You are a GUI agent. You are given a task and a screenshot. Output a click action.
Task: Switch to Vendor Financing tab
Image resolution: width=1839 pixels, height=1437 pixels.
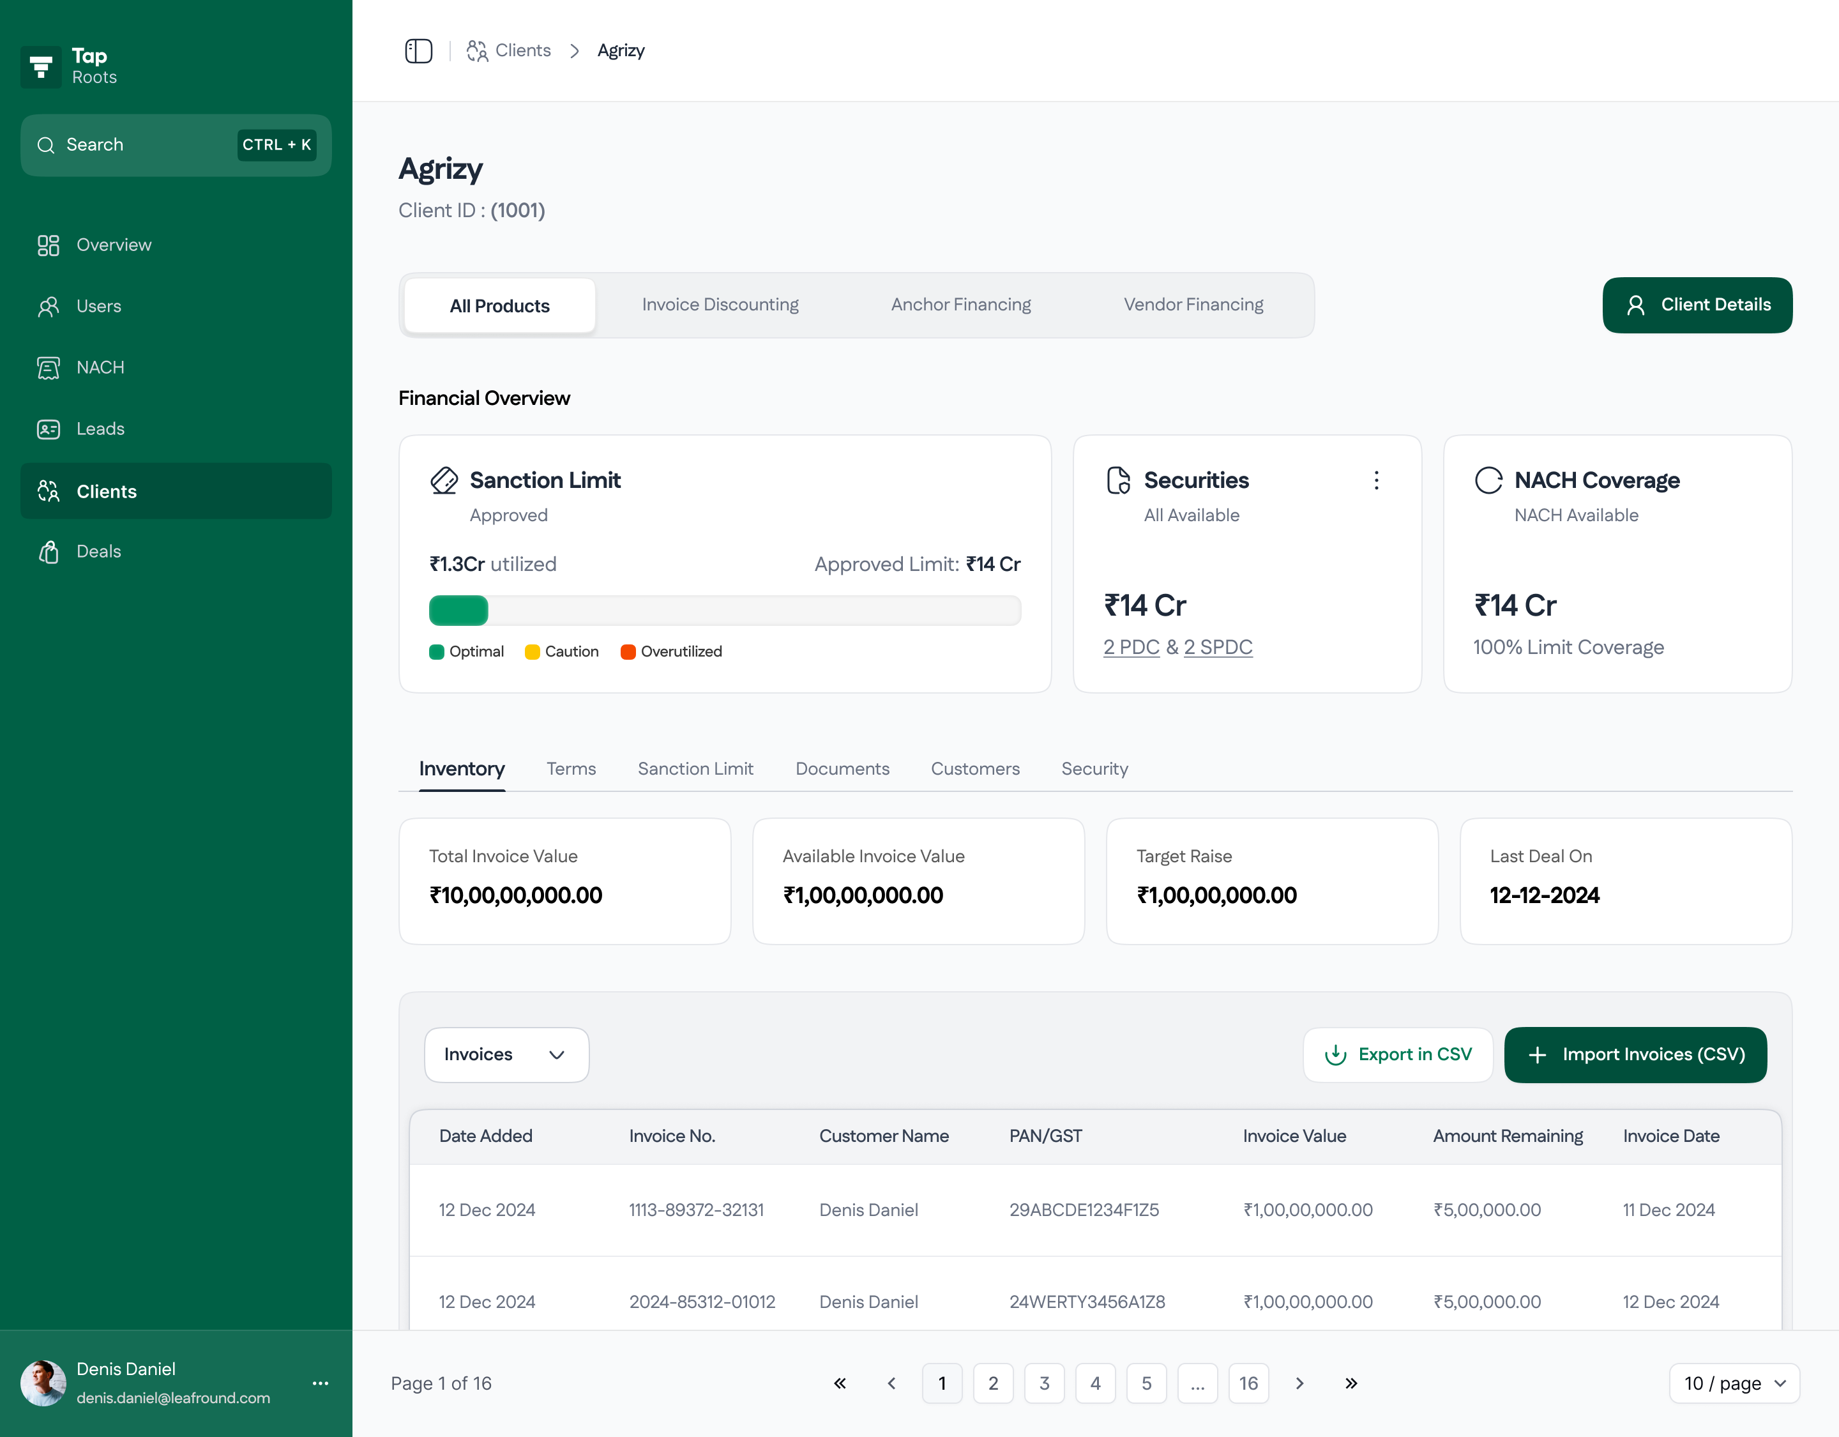tap(1193, 305)
